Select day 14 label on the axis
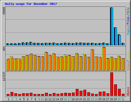The image size is (131, 102). click(58, 99)
